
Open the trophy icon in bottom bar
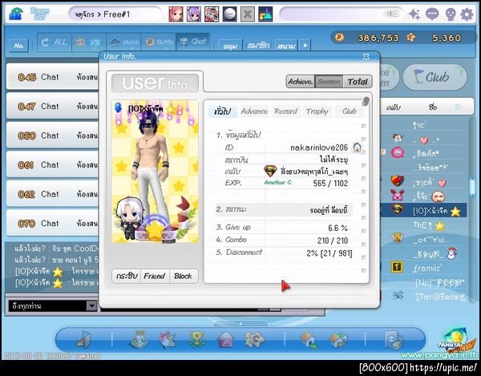196,339
